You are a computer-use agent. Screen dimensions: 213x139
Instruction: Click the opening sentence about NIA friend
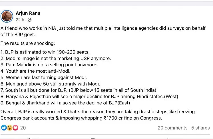(x=103, y=31)
